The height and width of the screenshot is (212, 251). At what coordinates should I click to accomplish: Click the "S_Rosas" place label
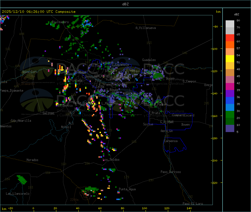[112, 90]
